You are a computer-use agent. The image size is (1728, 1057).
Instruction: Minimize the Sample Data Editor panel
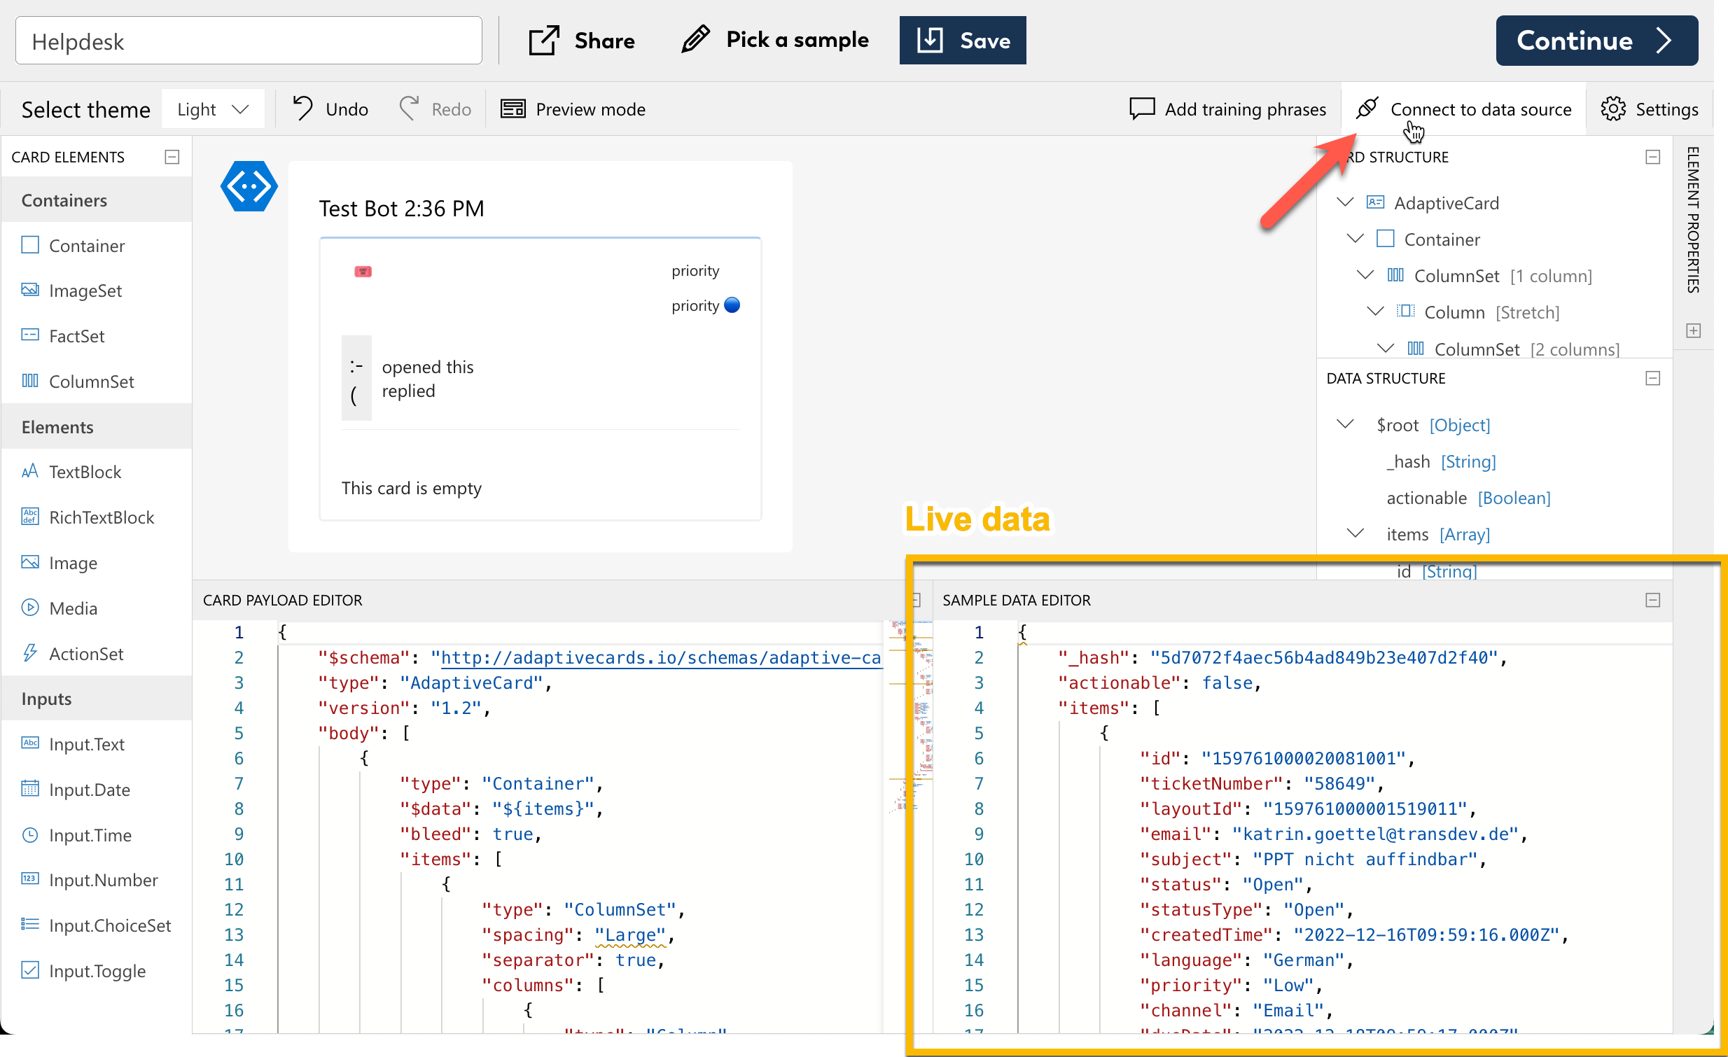[x=1652, y=600]
